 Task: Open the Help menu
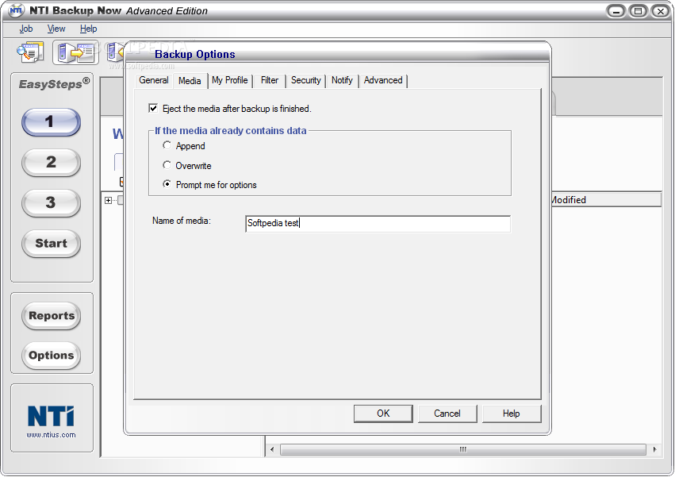coord(88,29)
